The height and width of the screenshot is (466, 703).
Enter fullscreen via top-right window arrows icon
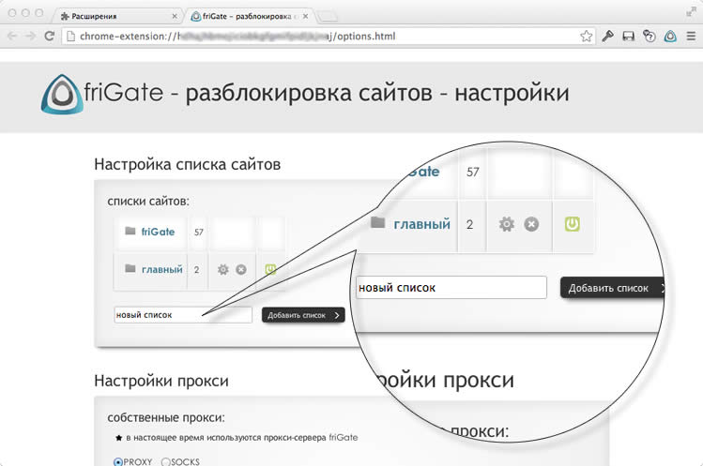pos(691,12)
